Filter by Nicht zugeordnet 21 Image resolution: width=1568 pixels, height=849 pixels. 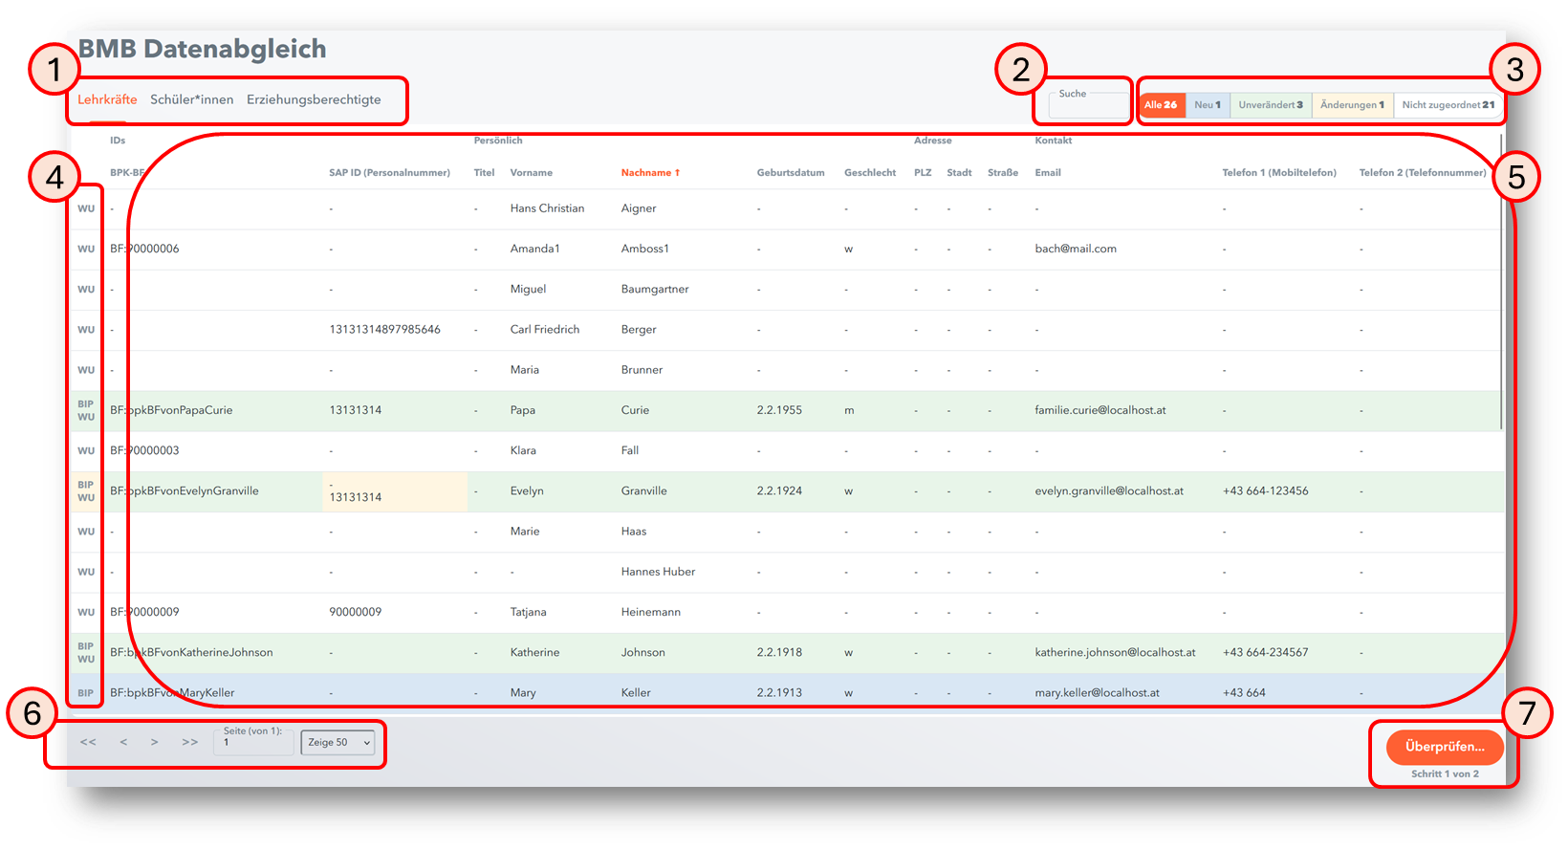tap(1448, 105)
